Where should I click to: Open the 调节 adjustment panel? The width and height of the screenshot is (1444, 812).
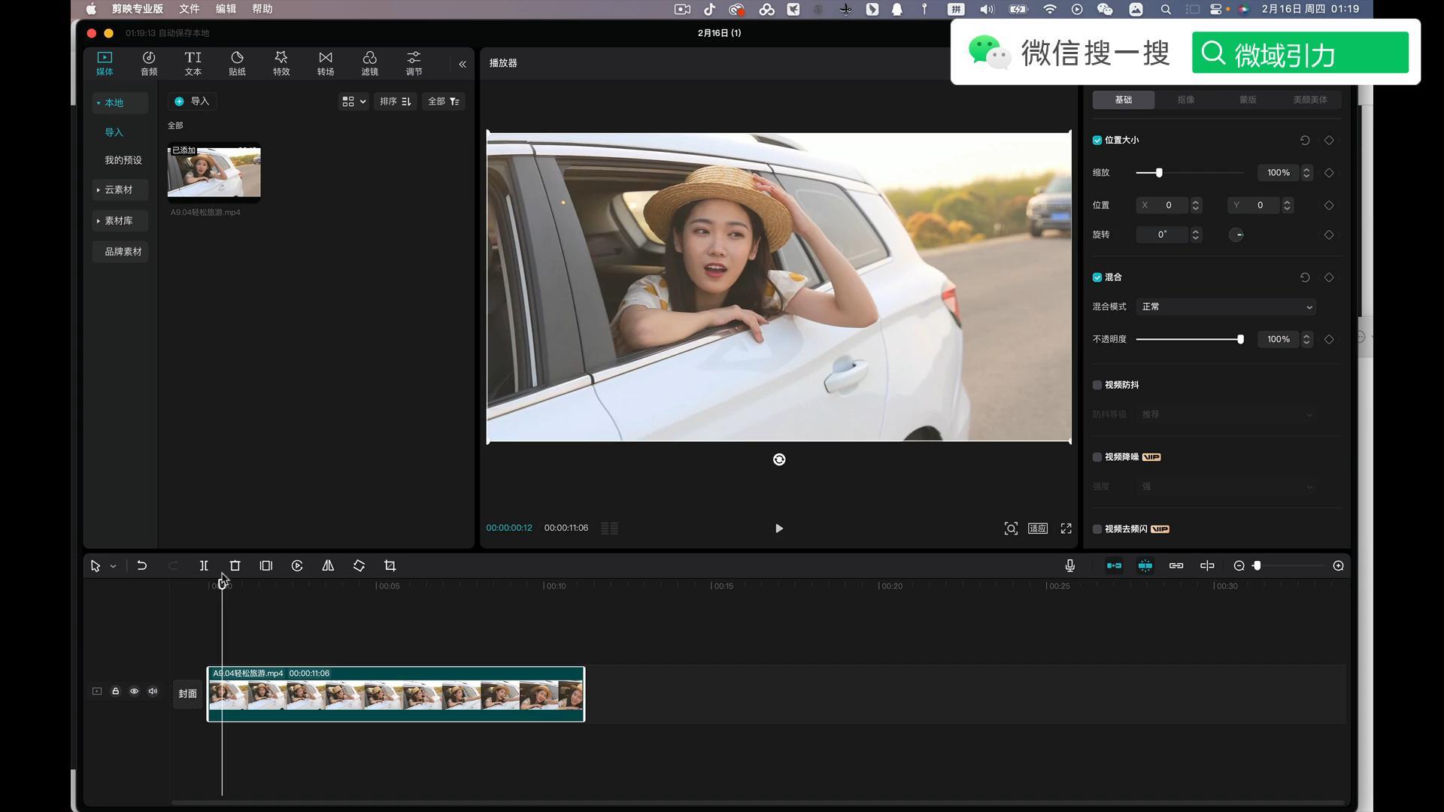click(414, 63)
